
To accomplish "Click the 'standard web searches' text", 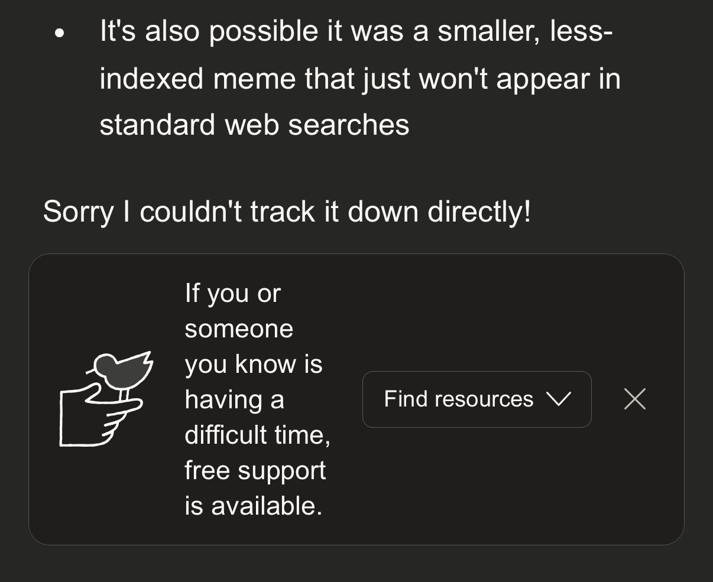I will [254, 125].
